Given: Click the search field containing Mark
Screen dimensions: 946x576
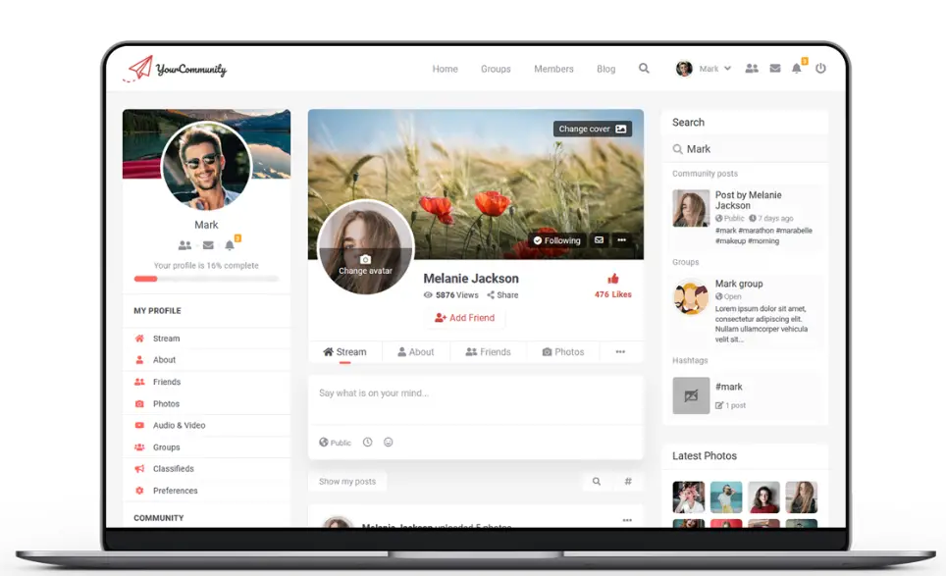Looking at the screenshot, I should coord(746,149).
